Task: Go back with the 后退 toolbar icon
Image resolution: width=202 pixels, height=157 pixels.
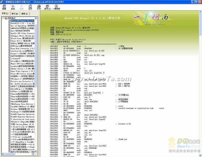Action: click(x=13, y=7)
